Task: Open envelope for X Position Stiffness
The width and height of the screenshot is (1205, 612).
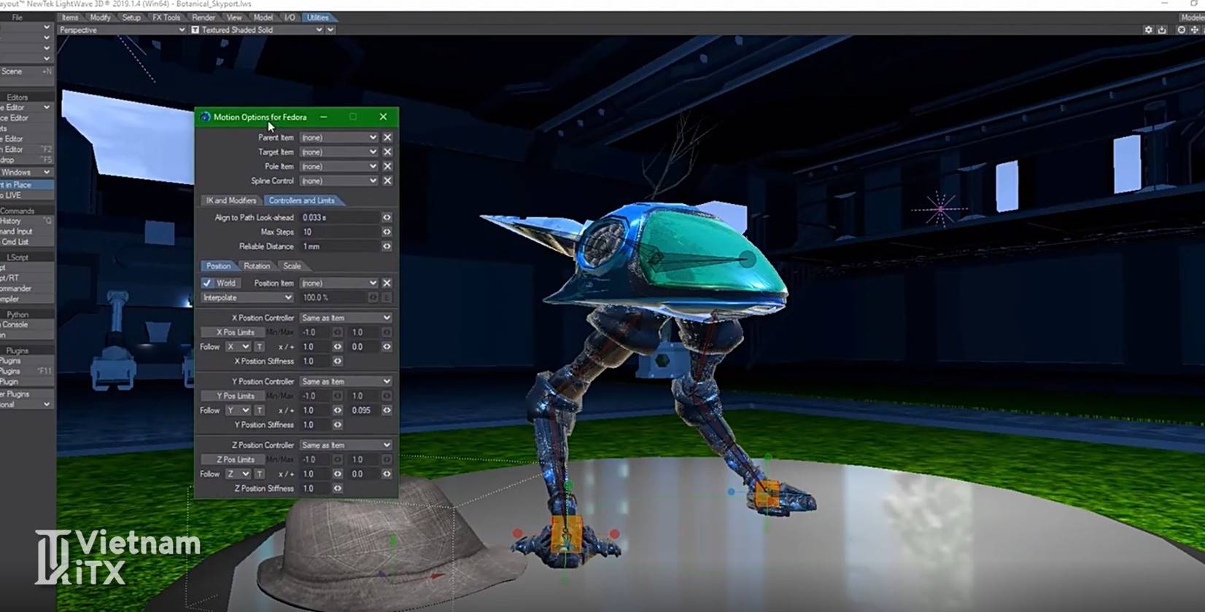Action: [338, 361]
